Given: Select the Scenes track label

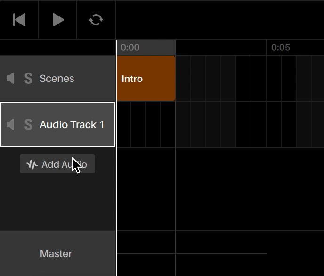Looking at the screenshot, I should click(x=57, y=79).
